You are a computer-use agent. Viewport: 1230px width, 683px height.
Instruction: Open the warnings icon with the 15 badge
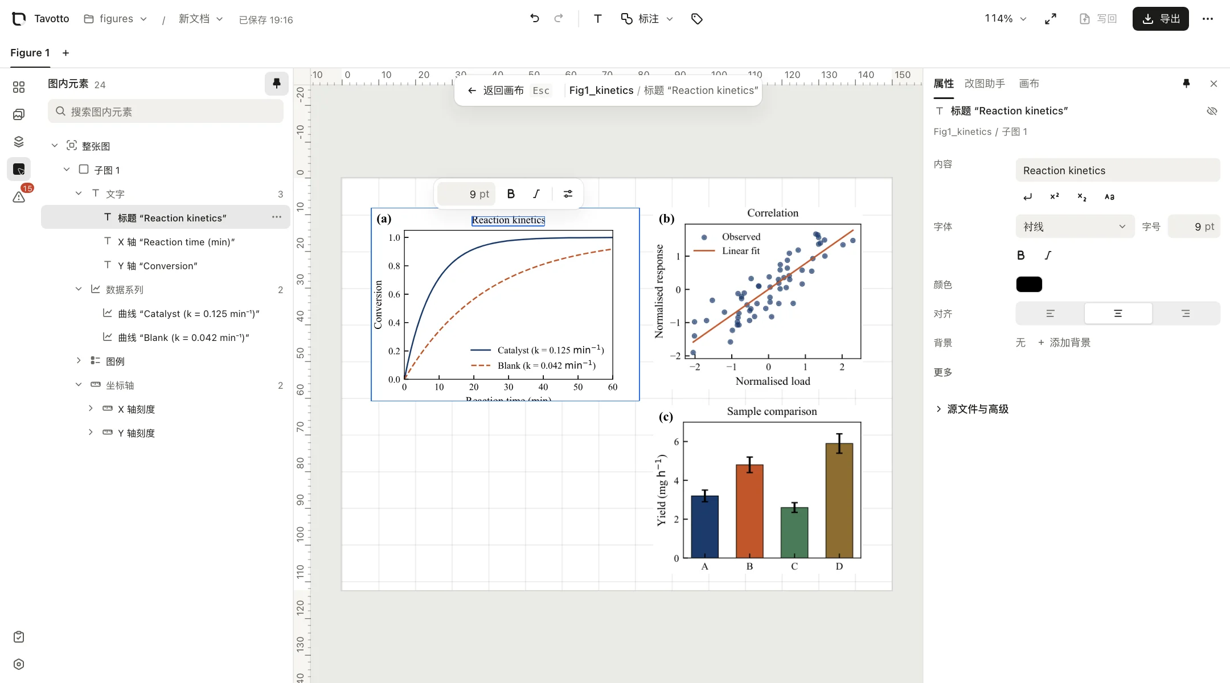point(19,197)
